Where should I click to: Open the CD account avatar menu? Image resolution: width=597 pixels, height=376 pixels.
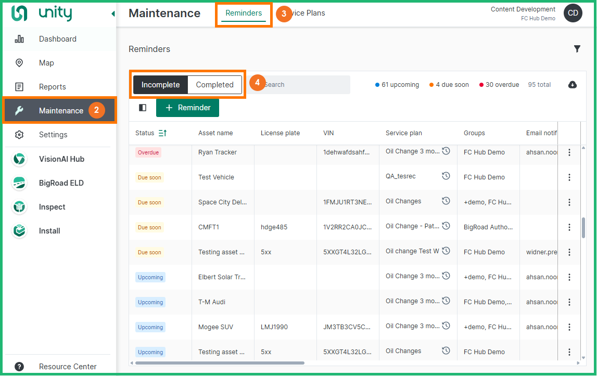pyautogui.click(x=573, y=14)
